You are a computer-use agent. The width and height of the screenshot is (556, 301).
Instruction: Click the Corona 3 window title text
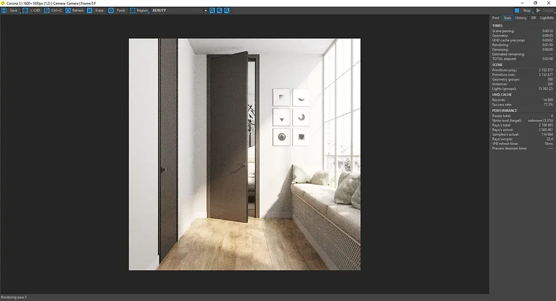[51, 4]
